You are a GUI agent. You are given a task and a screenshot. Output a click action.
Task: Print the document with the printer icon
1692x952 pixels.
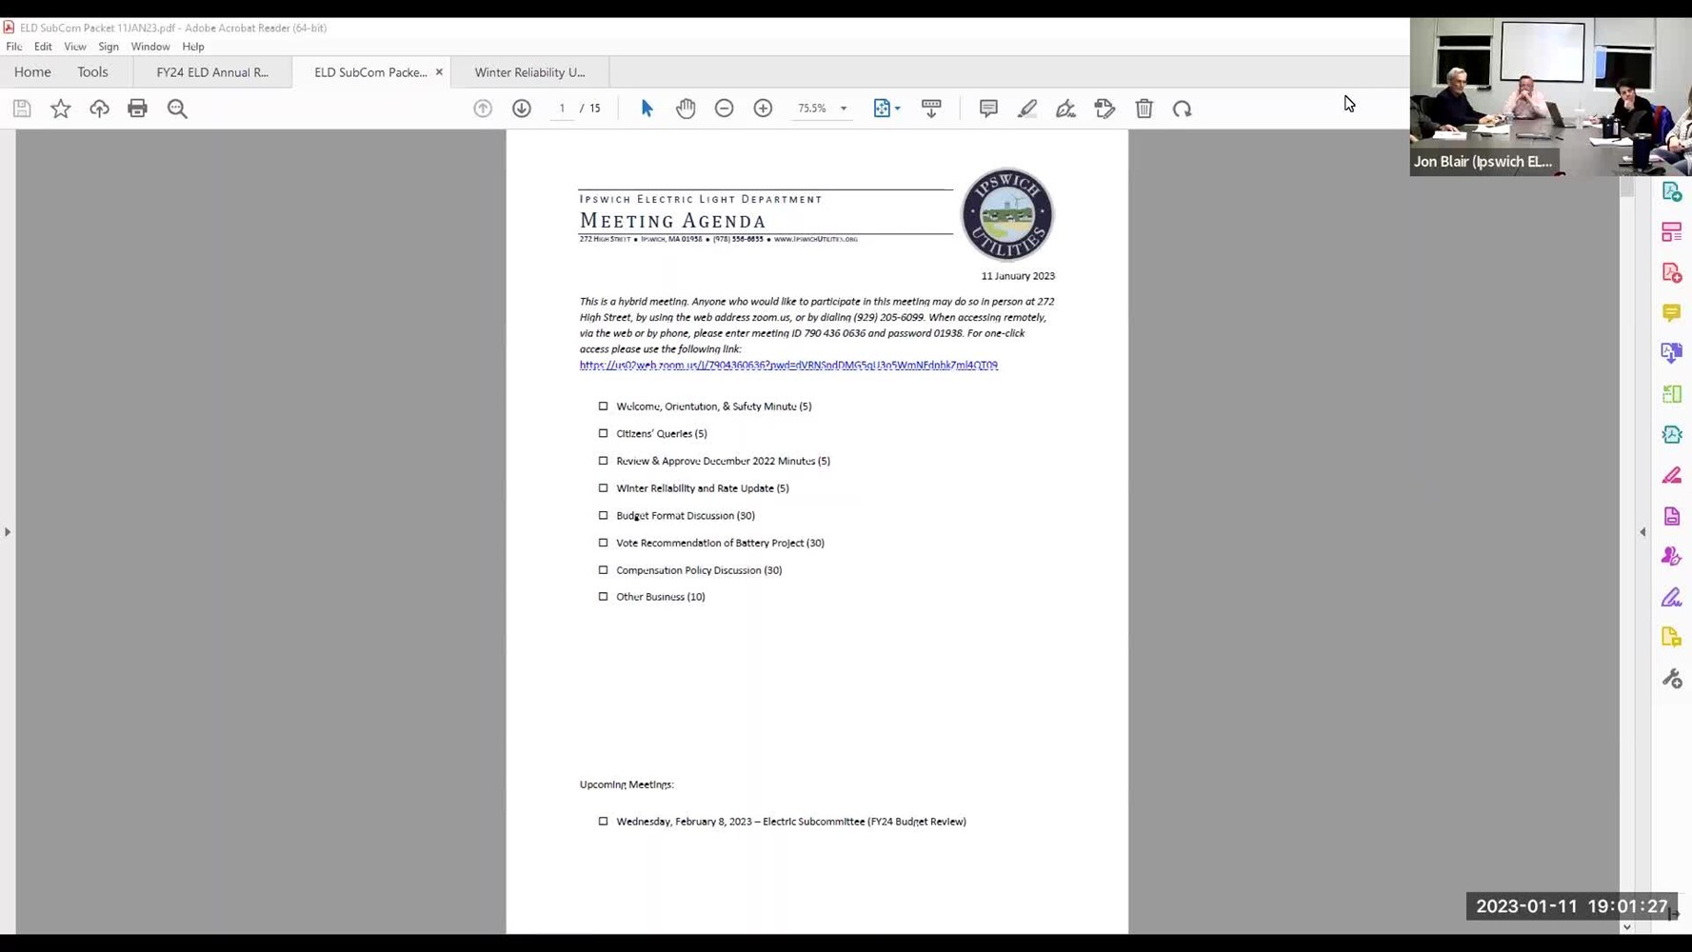coord(138,109)
